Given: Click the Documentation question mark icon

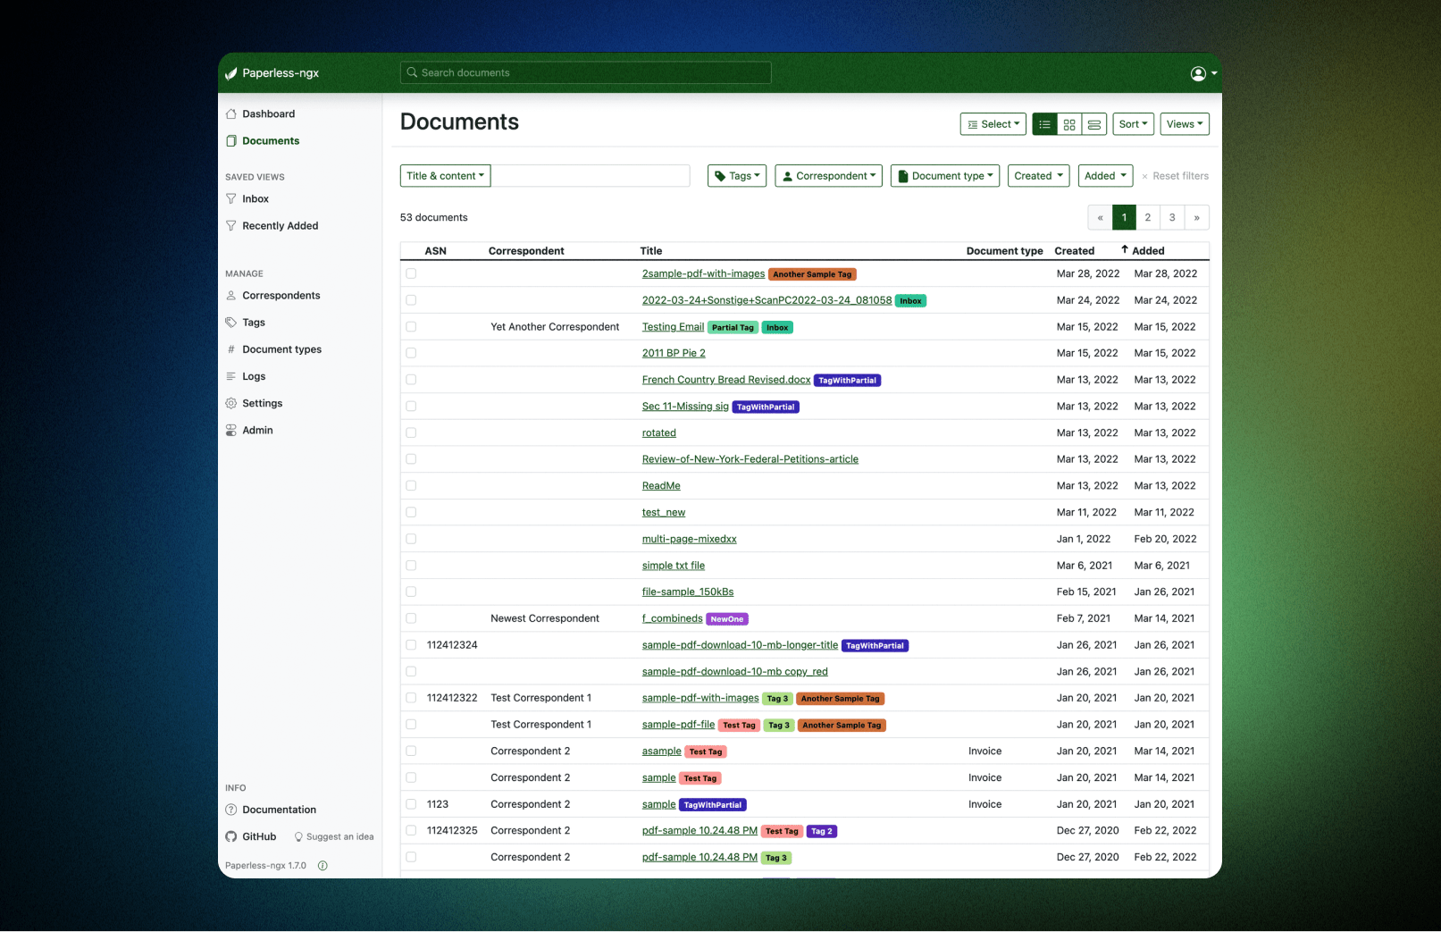Looking at the screenshot, I should pyautogui.click(x=231, y=810).
